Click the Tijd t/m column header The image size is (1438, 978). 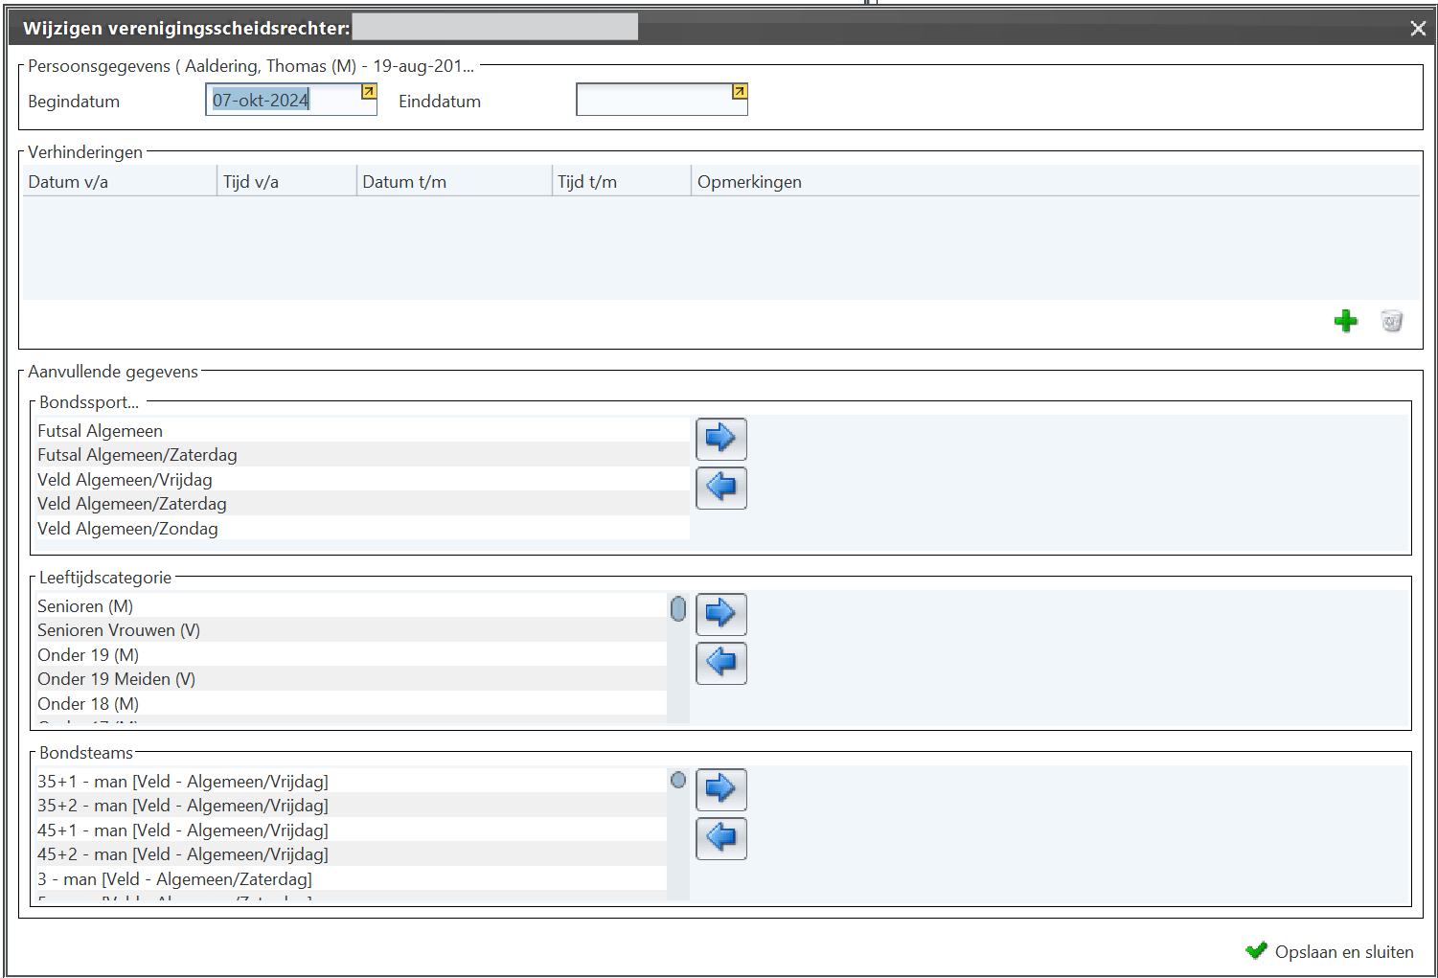621,181
